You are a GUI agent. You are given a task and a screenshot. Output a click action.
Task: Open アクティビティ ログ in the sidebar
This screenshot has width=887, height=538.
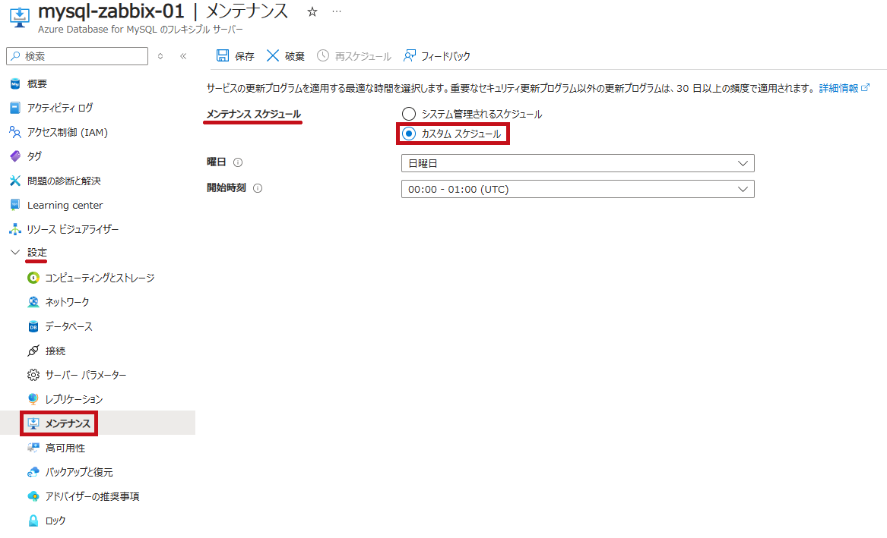pos(60,108)
